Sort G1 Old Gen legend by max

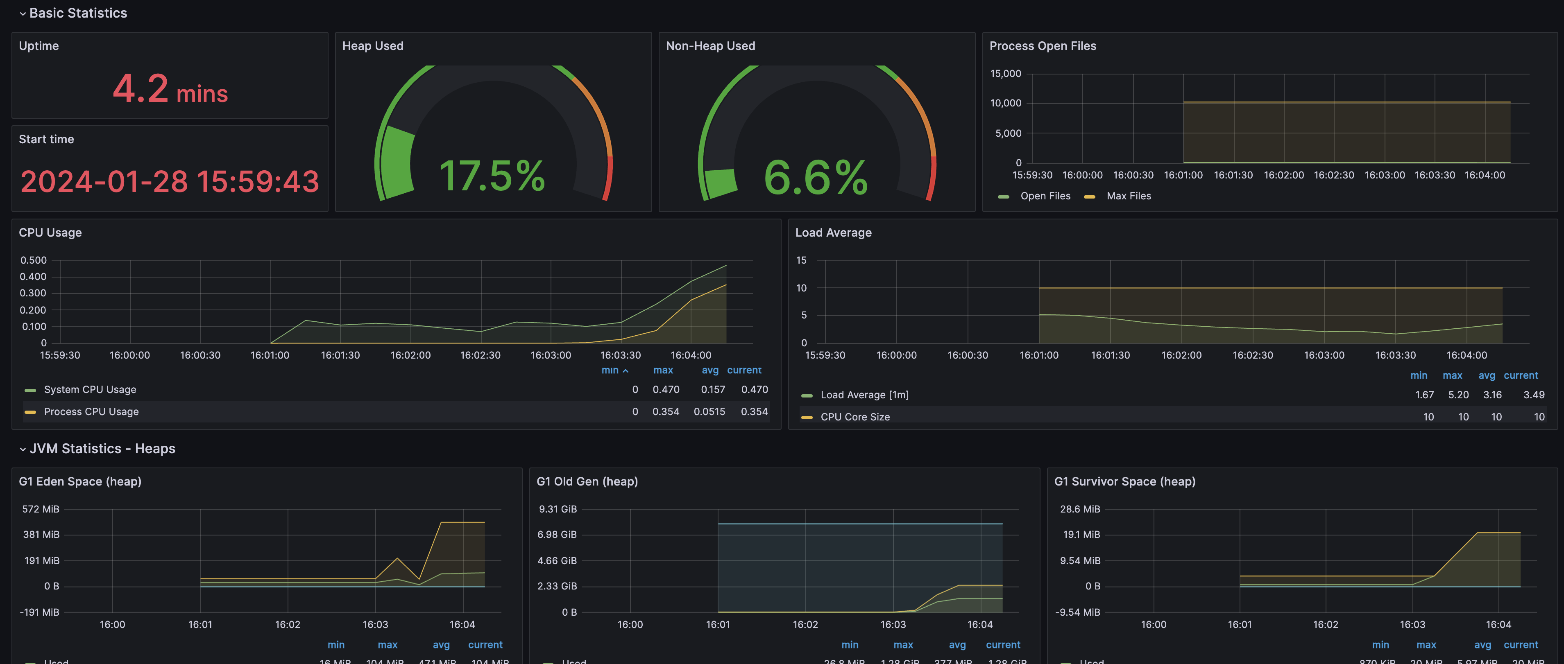903,645
